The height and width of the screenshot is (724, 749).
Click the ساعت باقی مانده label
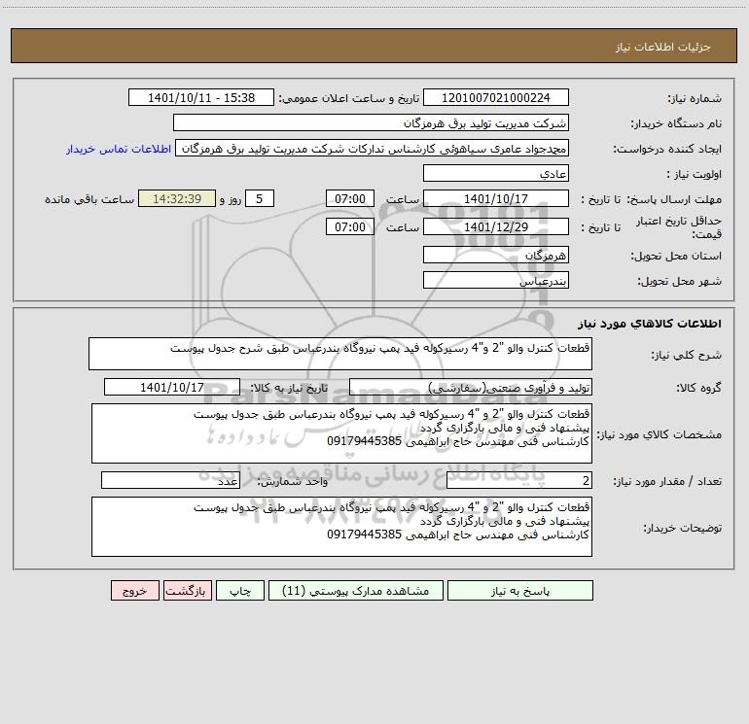tap(89, 199)
